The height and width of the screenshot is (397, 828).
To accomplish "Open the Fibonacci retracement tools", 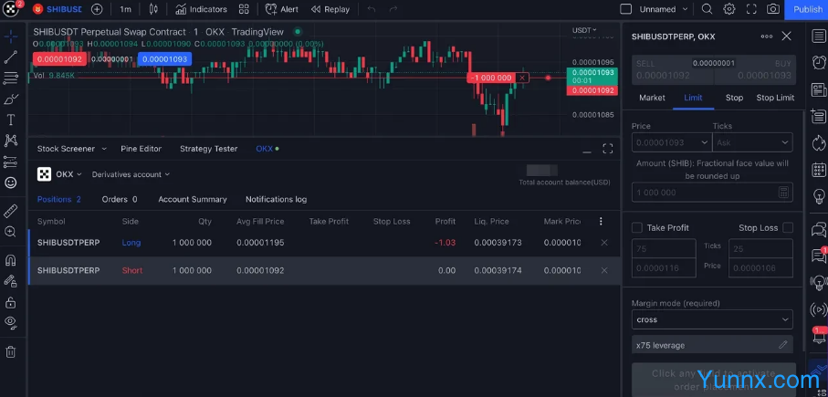I will (11, 78).
